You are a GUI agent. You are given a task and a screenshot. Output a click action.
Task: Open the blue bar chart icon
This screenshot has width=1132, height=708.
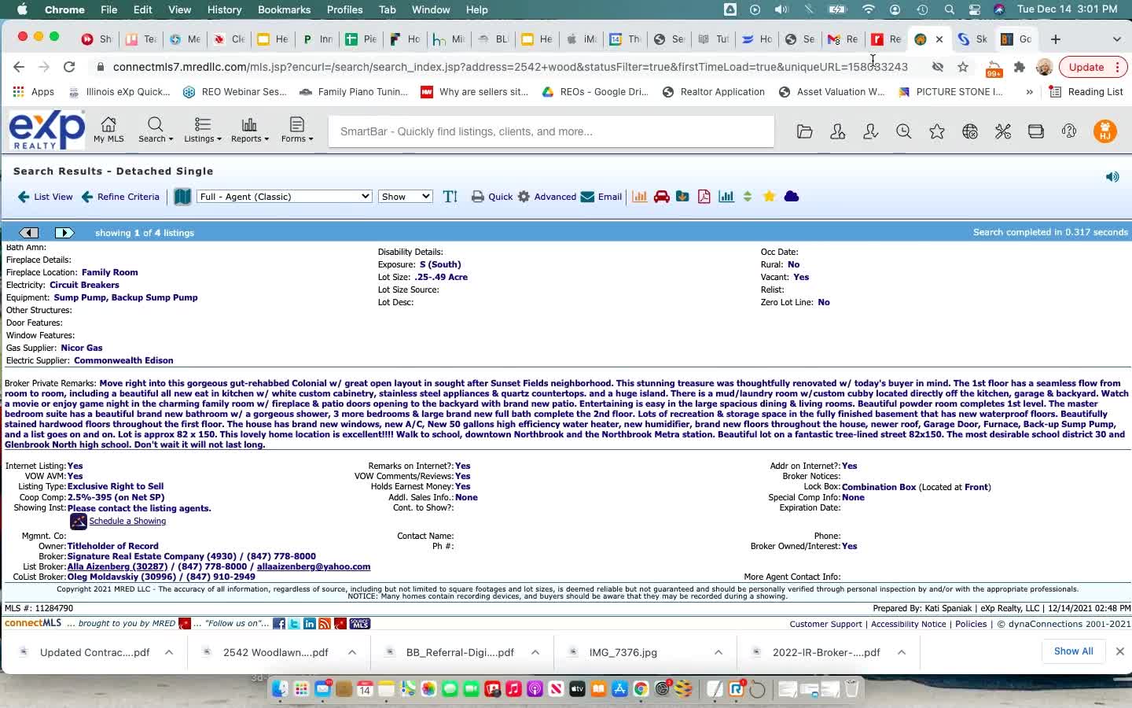(726, 197)
